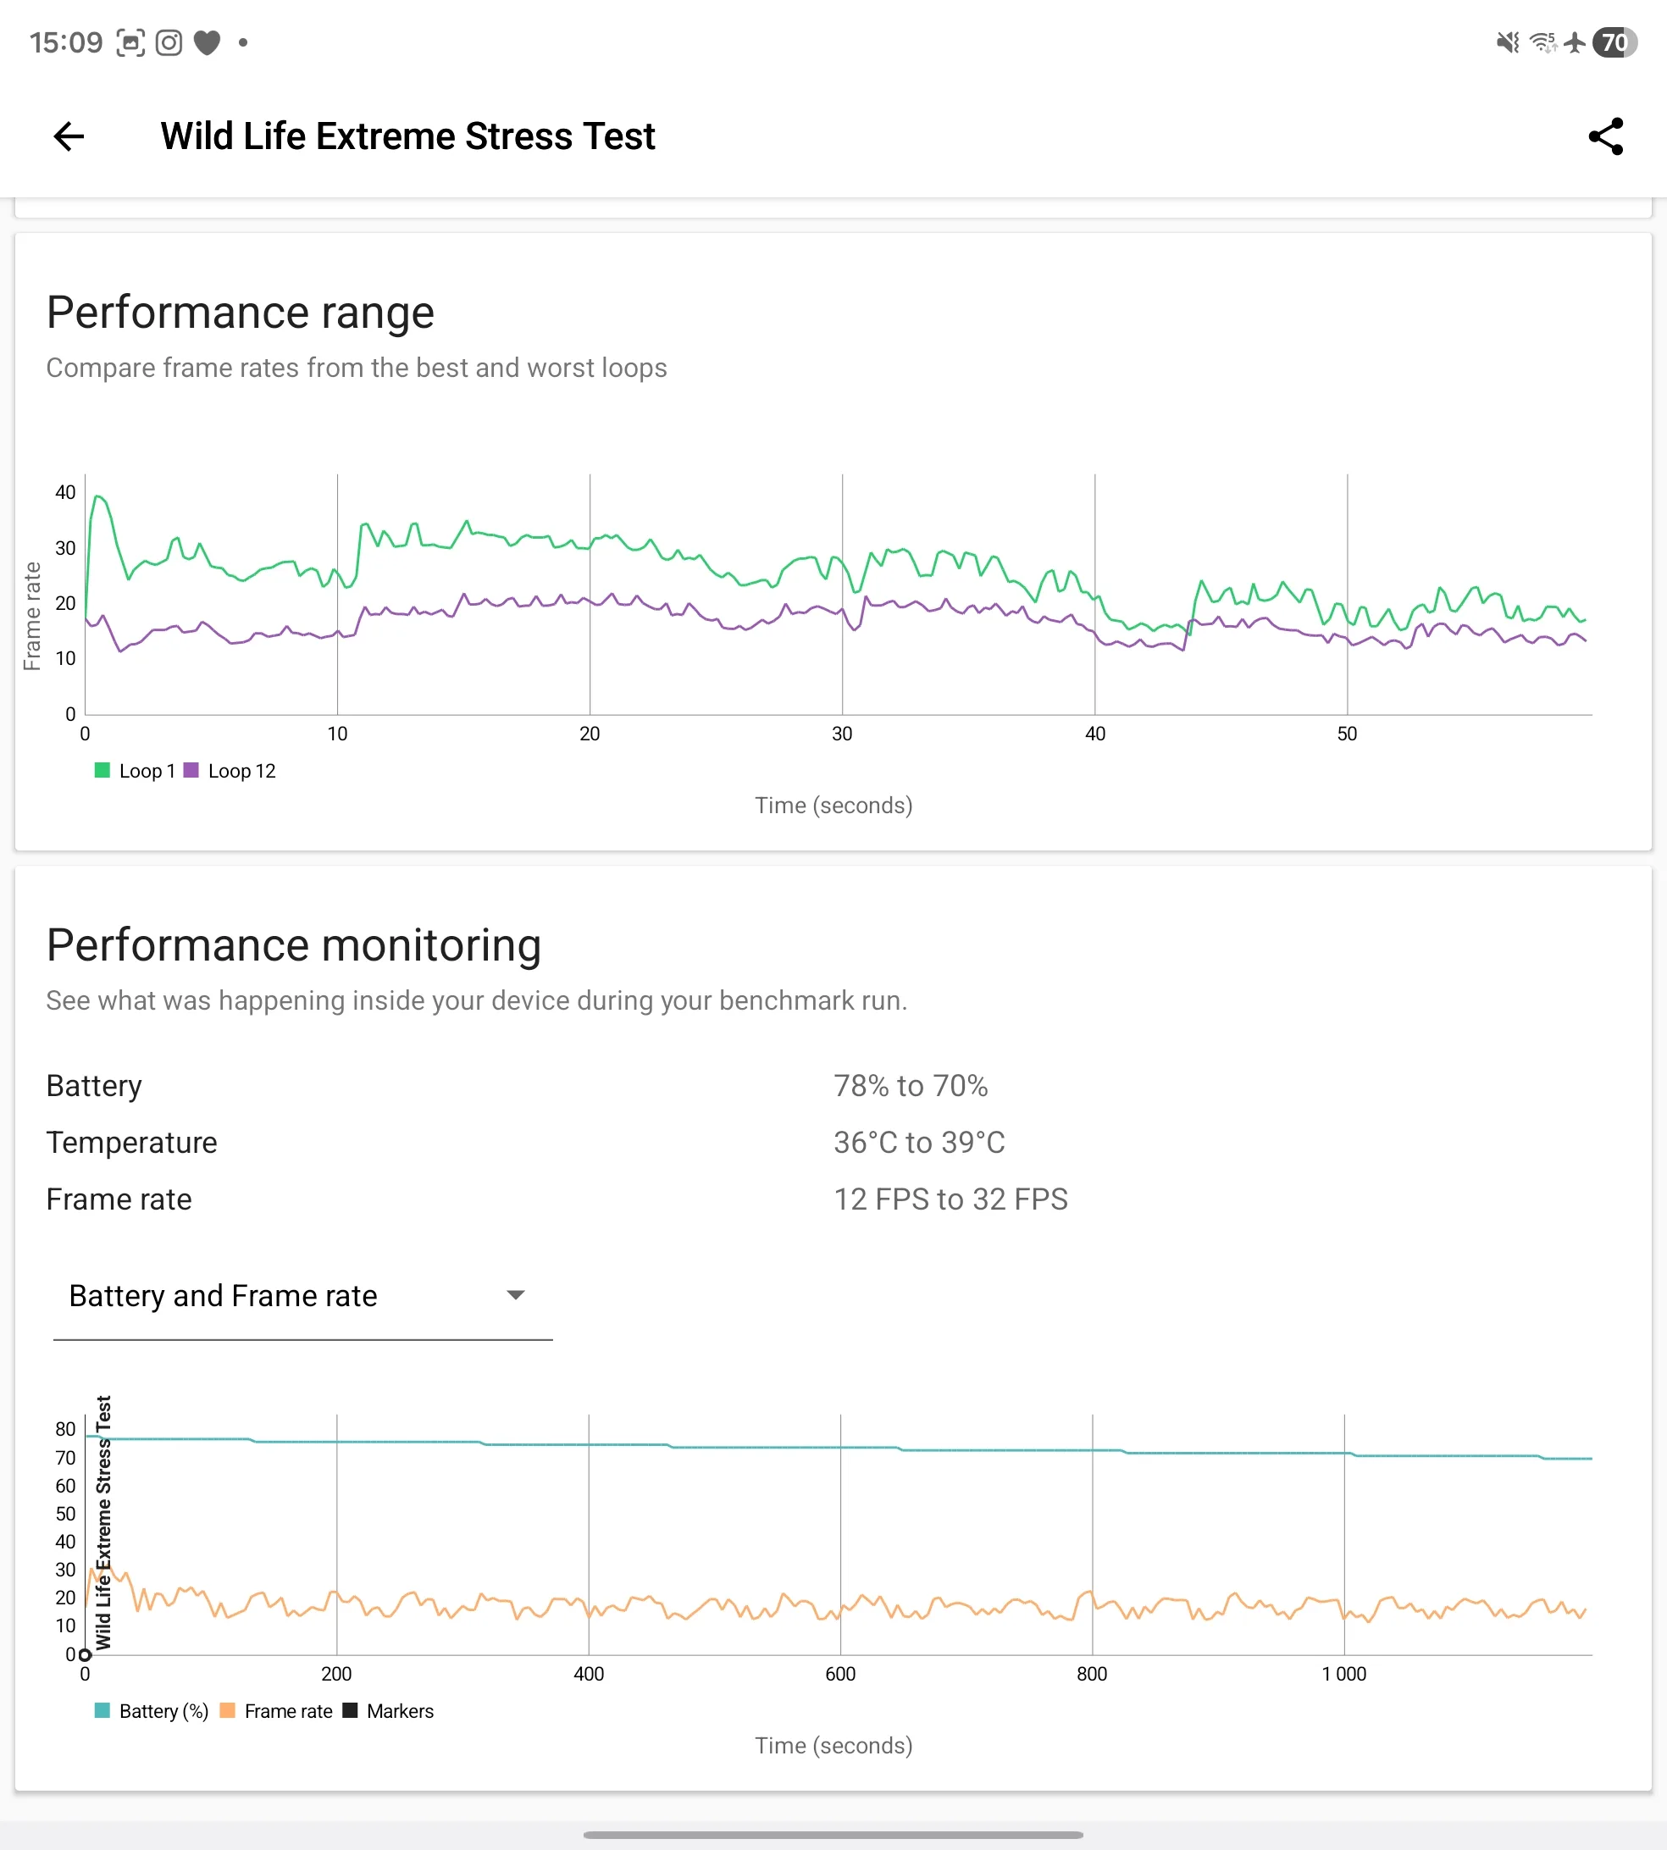Toggle Loop 12 legend entry
The image size is (1667, 1850).
[241, 771]
